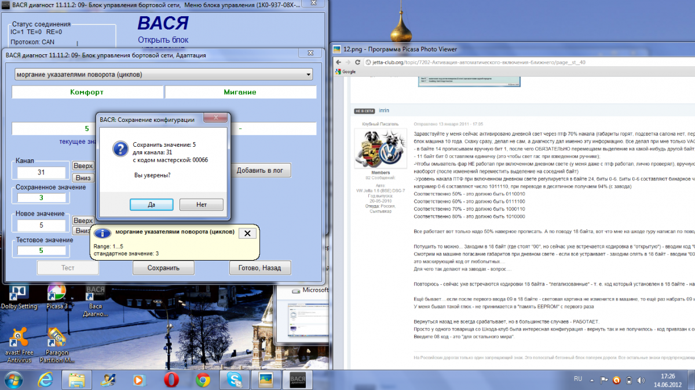Screen dimensions: 695x390
Task: Select the Сохраненное значение field showing 3
Action: 41,198
